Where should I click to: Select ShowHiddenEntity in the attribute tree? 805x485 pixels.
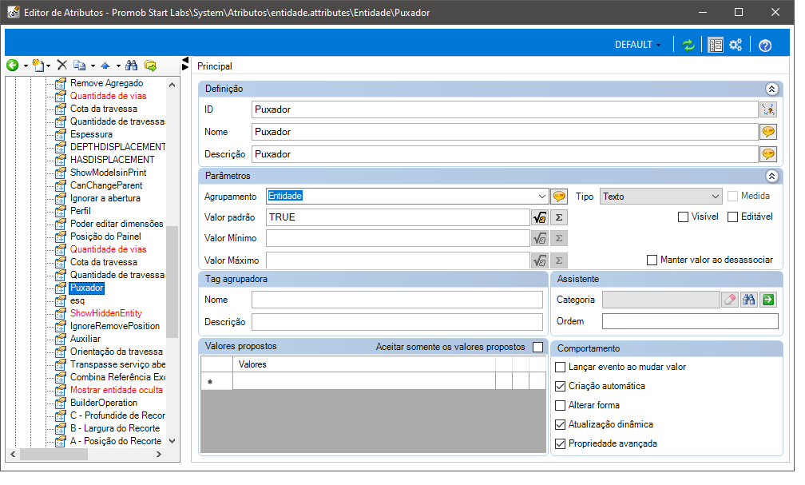pyautogui.click(x=105, y=313)
